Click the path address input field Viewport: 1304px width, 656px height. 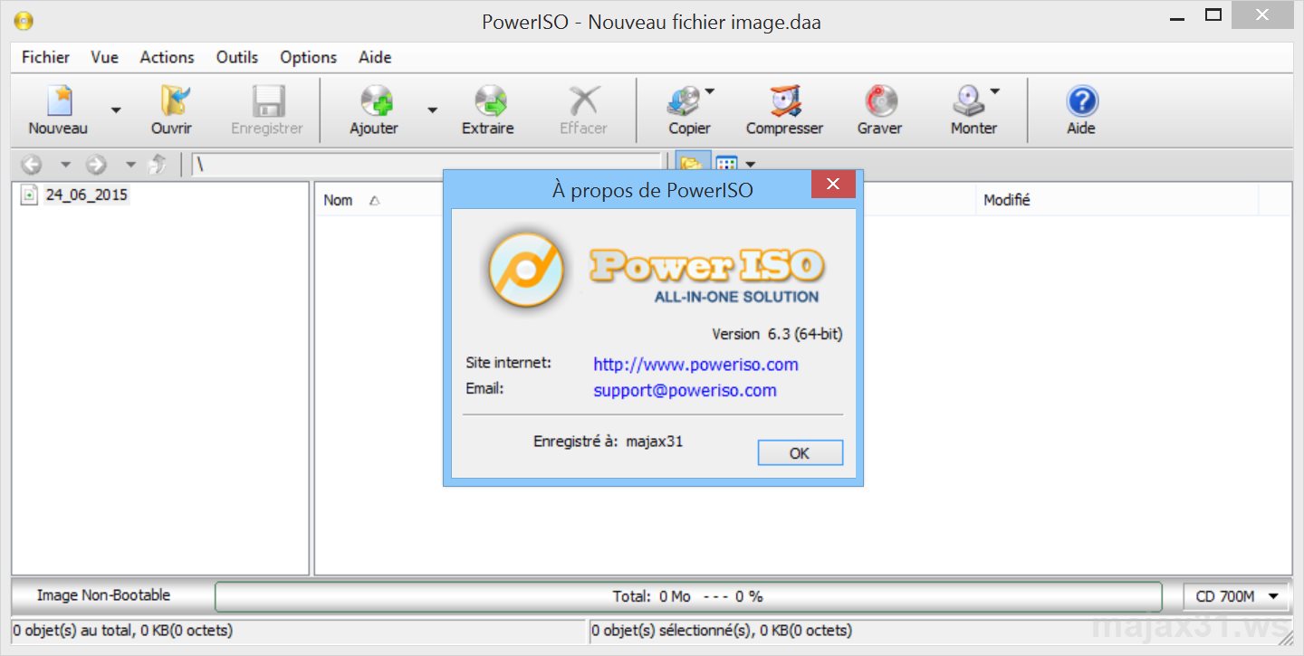pos(428,166)
